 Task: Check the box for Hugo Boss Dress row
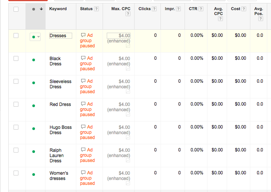point(16,127)
